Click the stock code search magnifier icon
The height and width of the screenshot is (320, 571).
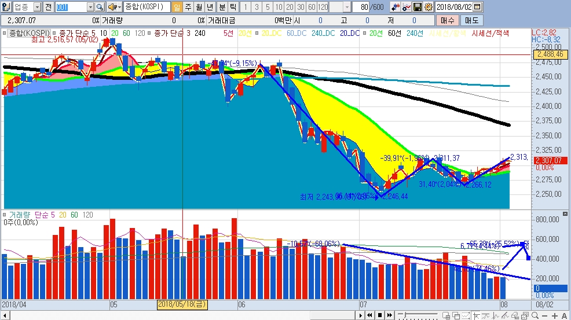[100, 7]
